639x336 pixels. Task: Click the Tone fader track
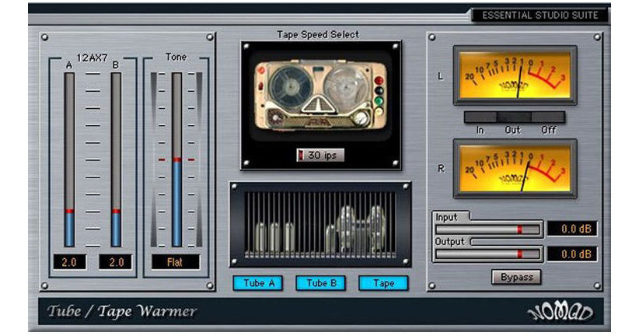[176, 159]
